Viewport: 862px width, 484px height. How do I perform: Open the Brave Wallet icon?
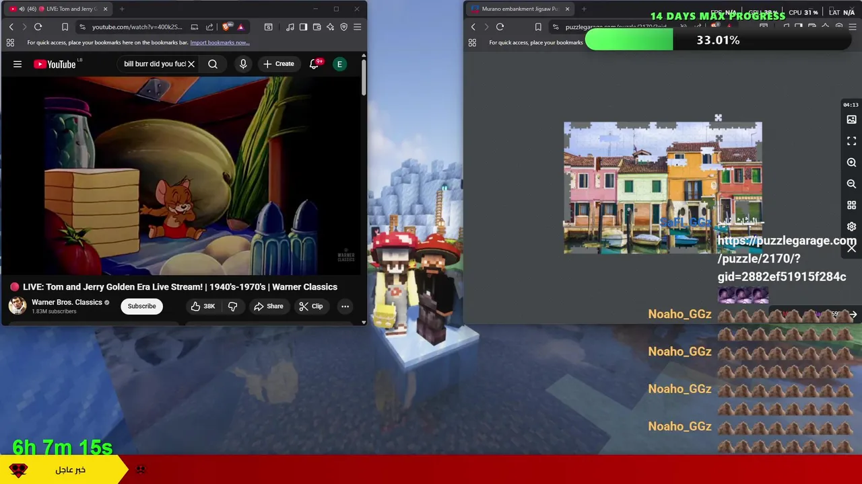point(317,27)
